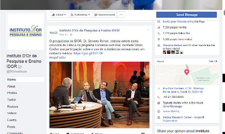Open the goo.gl link in the post
225x134 pixels.
(x=88, y=53)
